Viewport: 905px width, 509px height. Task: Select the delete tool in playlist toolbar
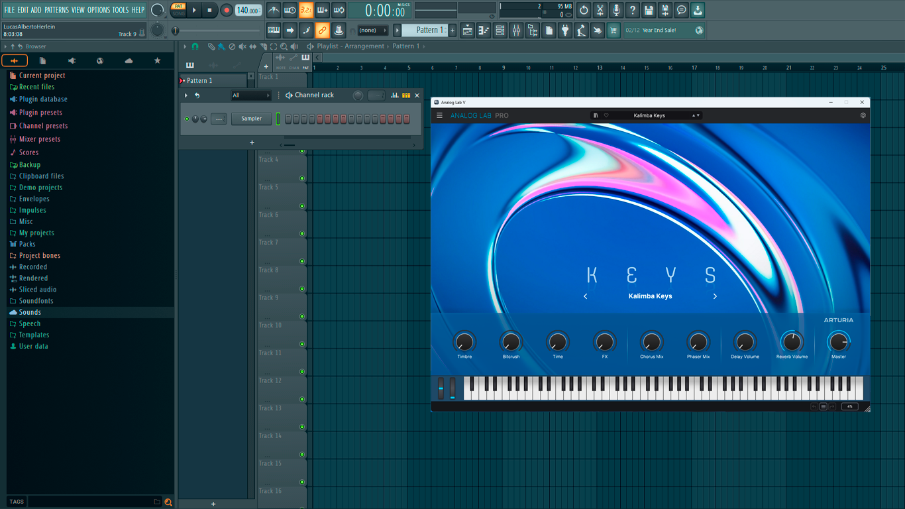point(232,46)
